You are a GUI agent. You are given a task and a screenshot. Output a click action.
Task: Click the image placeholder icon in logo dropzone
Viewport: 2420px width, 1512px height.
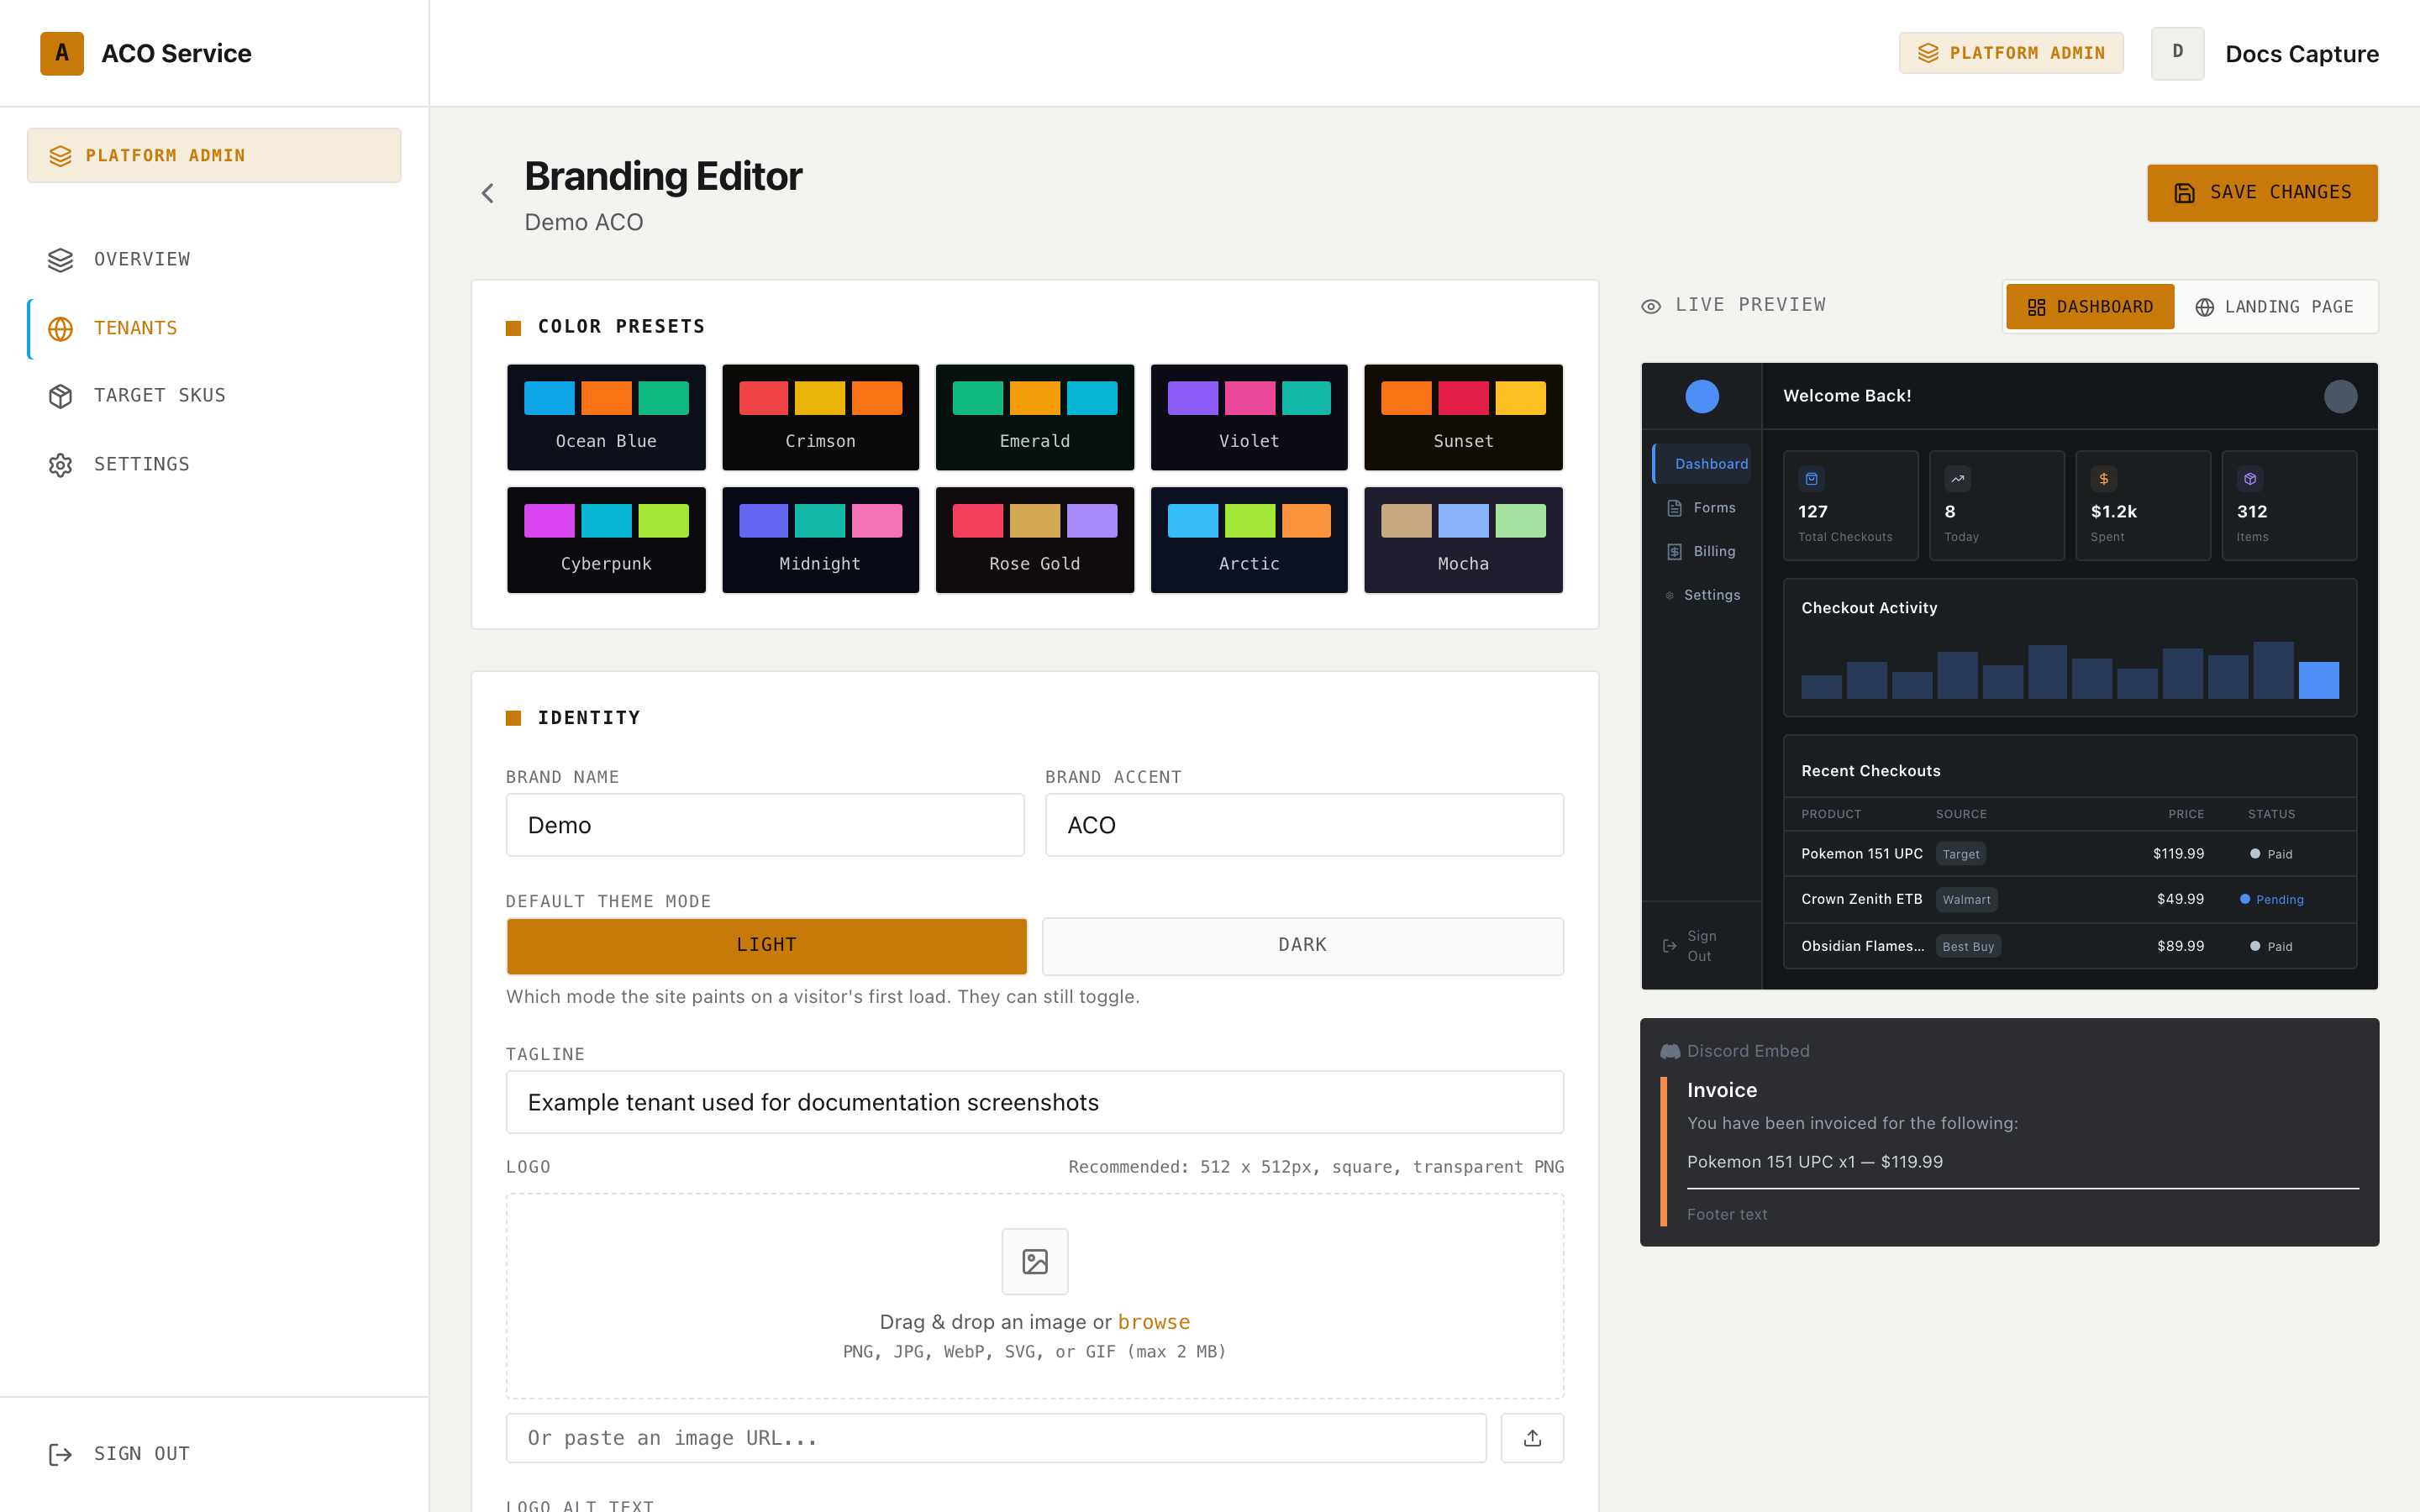(1035, 1261)
